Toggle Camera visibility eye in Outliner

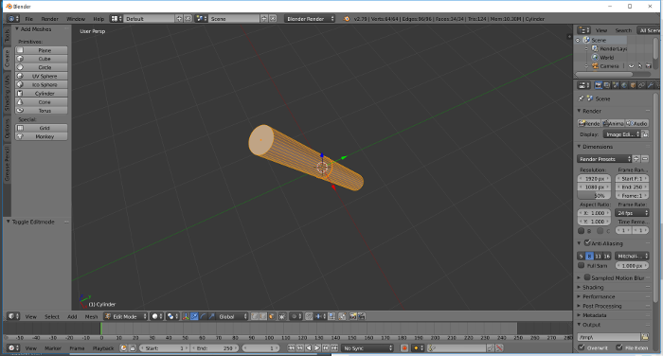tap(632, 66)
